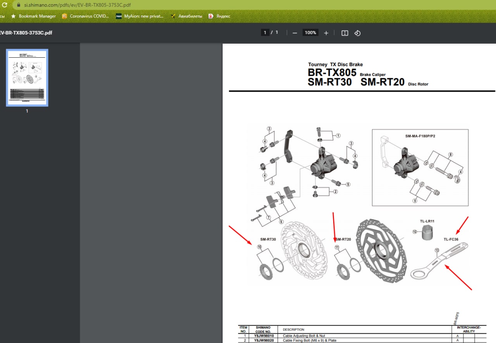Screen dimensions: 496x343
Task: Click the Y8JW98010 code cell
Action: pyautogui.click(x=264, y=336)
